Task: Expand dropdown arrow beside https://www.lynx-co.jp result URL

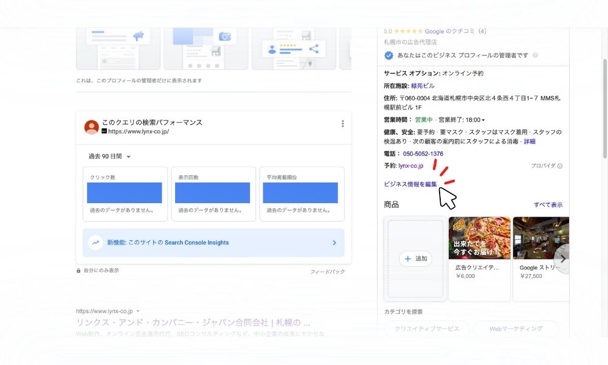Action: coord(137,311)
